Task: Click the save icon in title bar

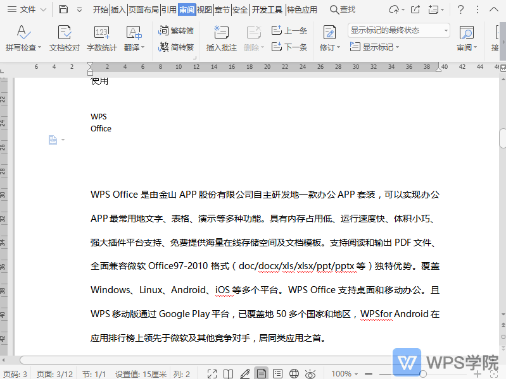Action: 63,9
